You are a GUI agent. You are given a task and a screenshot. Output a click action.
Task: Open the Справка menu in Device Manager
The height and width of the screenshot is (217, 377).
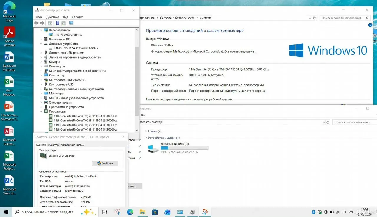[77, 17]
